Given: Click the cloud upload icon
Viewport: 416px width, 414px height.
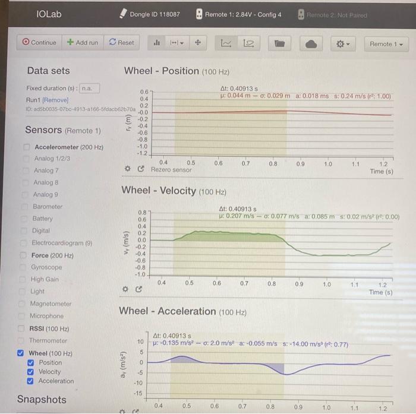Looking at the screenshot, I should coord(311,44).
